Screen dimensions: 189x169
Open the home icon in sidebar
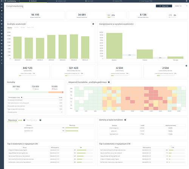click(x=2, y=1)
